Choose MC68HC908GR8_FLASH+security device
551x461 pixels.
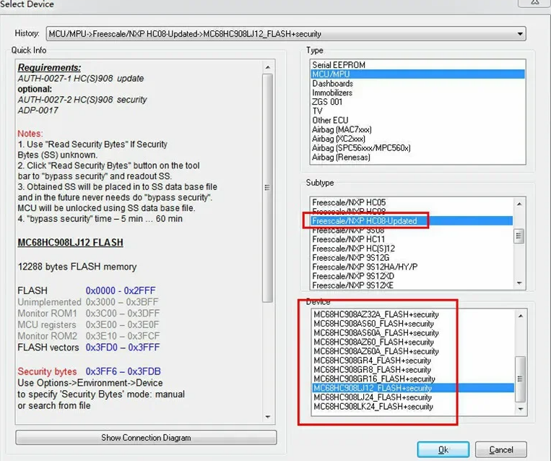[x=373, y=369]
